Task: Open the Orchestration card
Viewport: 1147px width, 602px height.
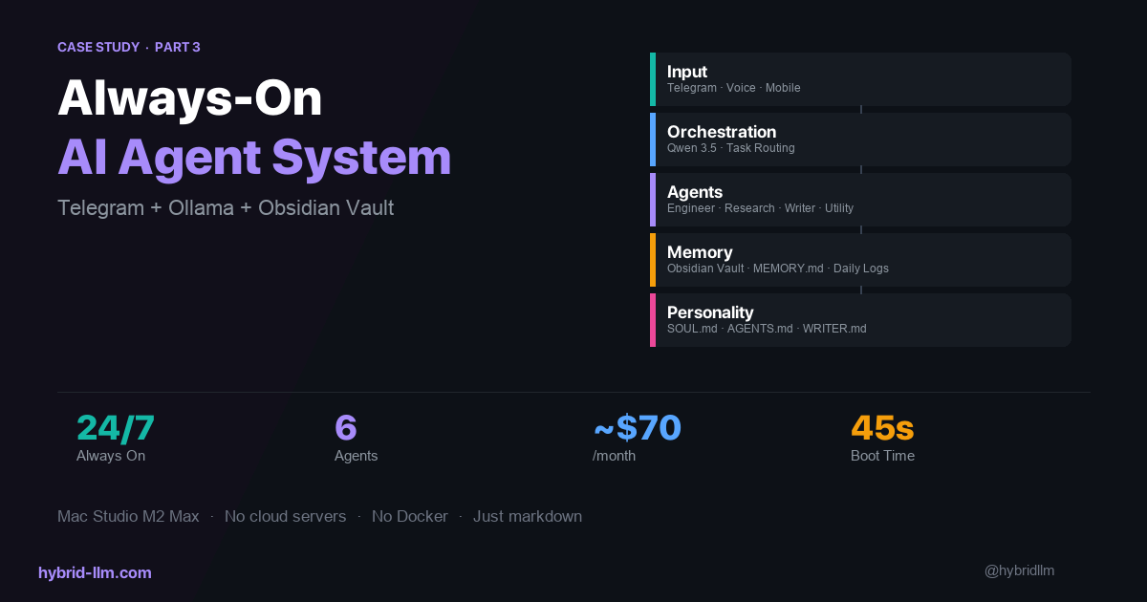Action: click(860, 140)
